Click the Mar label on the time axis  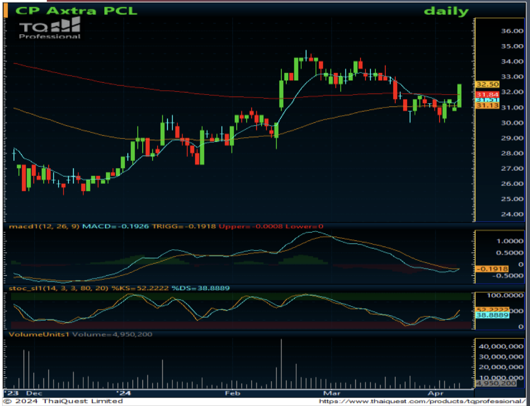(332, 393)
